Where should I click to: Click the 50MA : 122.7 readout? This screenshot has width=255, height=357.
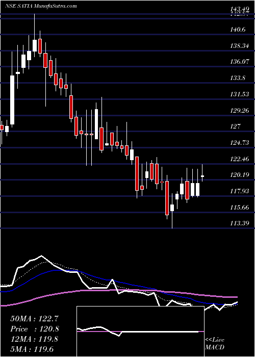pos(33,319)
